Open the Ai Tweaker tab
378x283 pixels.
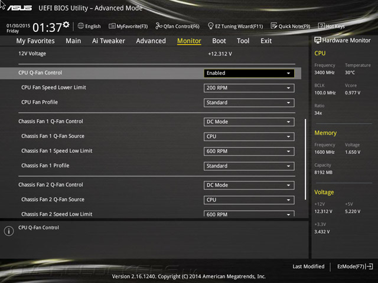pos(109,41)
